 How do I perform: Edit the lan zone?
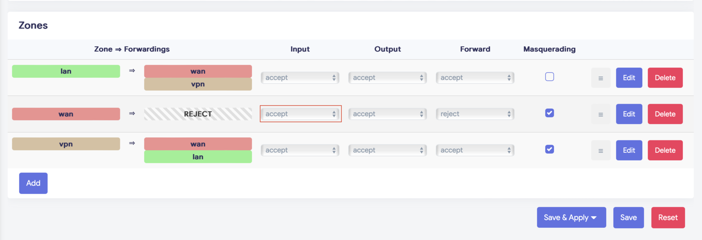(x=629, y=78)
